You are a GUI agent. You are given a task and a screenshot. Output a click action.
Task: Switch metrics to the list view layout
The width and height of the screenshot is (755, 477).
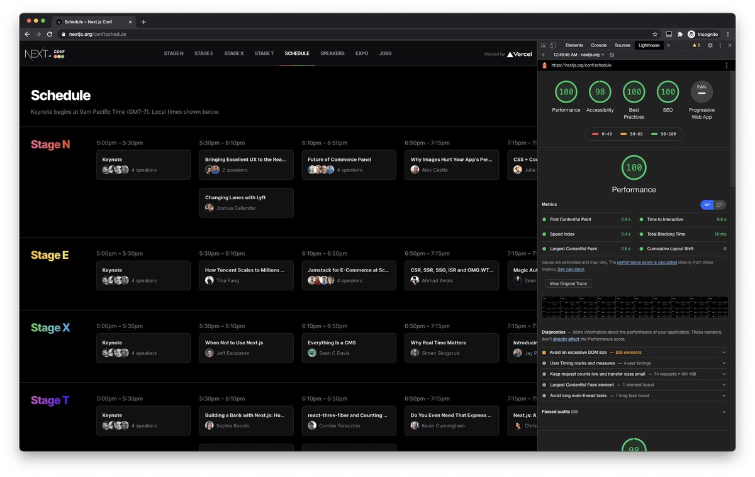click(719, 205)
